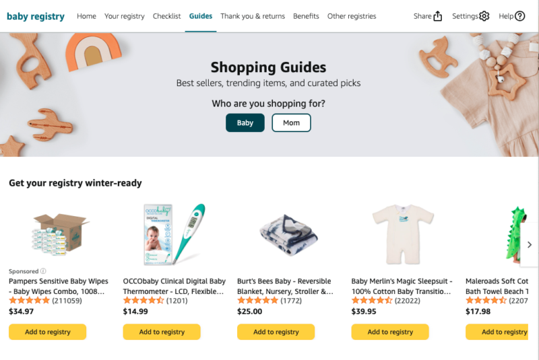Add OCCObaby thermometer to registry

(x=162, y=332)
